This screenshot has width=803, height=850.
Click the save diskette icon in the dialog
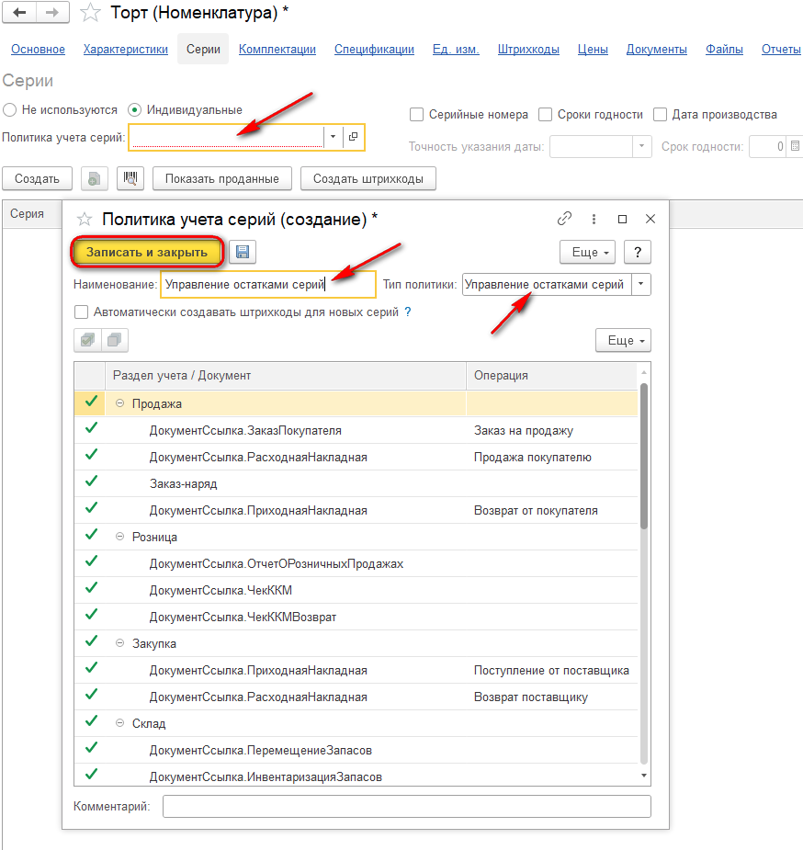[243, 252]
